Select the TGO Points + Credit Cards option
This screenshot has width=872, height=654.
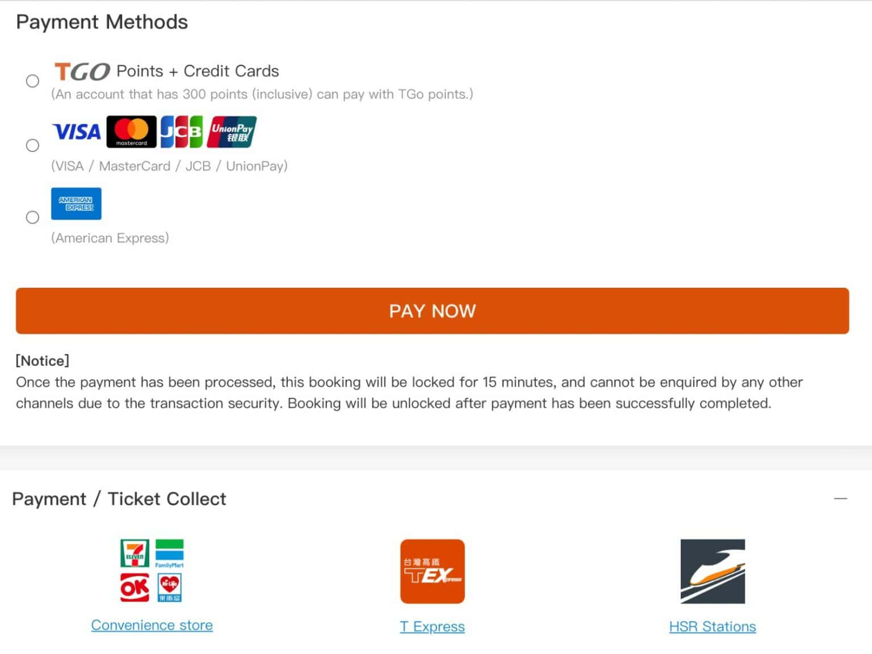pyautogui.click(x=33, y=81)
